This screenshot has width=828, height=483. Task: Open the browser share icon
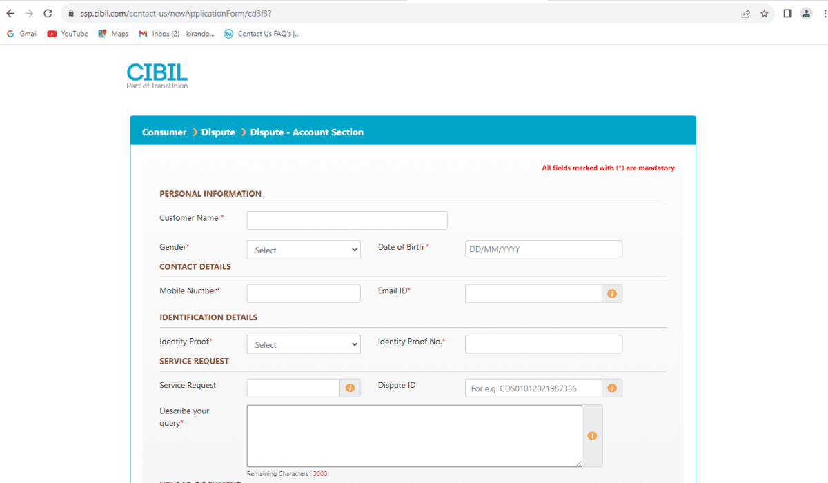click(746, 13)
